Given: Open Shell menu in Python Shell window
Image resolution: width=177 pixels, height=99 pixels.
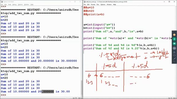Looking at the screenshot, I should point(9,4).
